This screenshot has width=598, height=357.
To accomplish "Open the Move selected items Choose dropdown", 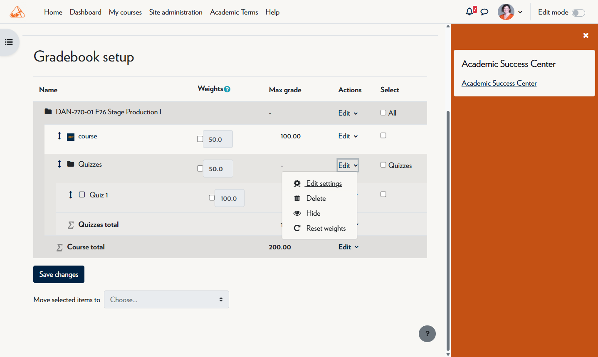I will coord(166,300).
